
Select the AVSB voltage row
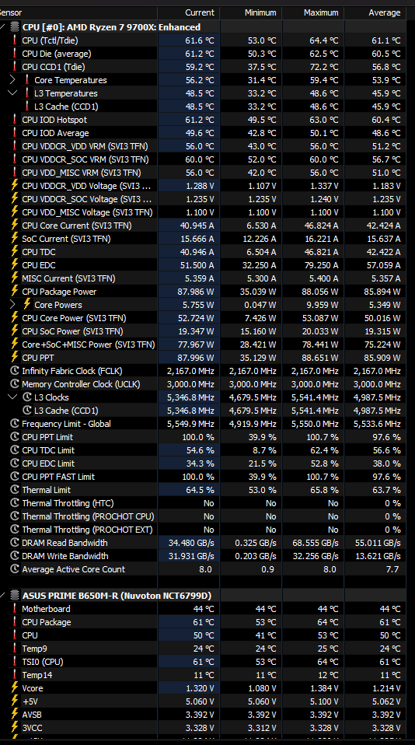click(204, 715)
